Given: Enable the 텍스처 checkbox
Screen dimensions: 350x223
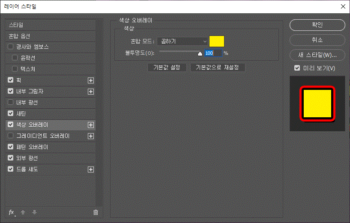Looking at the screenshot, I should [x=15, y=69].
